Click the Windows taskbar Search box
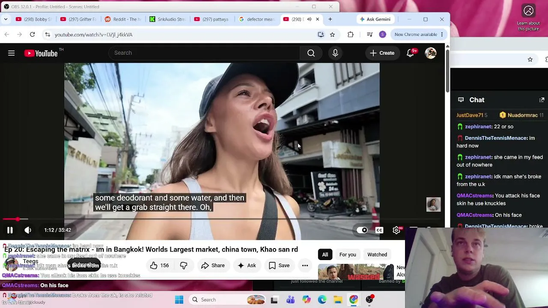The height and width of the screenshot is (308, 548). (228, 300)
